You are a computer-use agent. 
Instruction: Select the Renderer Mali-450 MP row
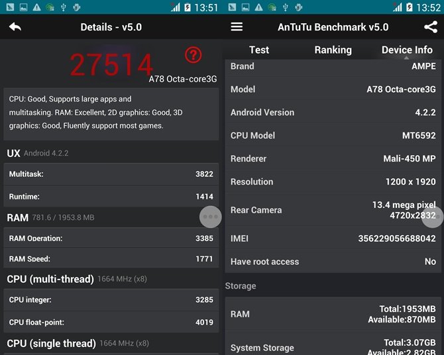point(333,158)
